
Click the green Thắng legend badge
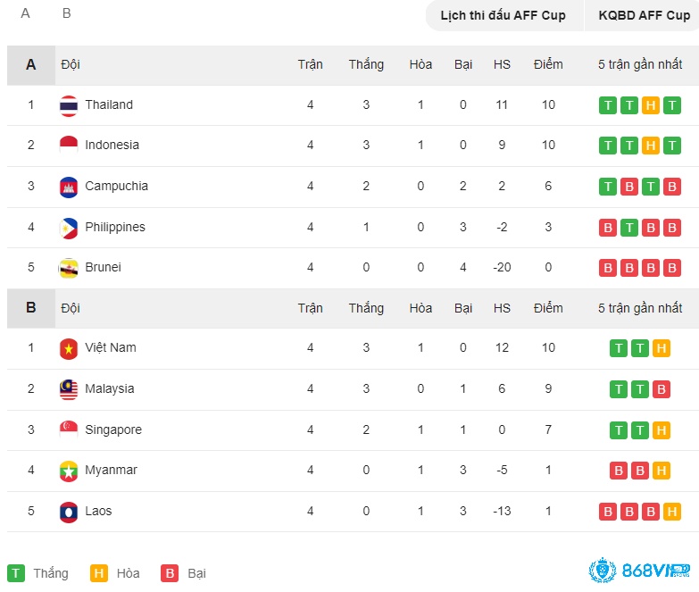pyautogui.click(x=16, y=573)
